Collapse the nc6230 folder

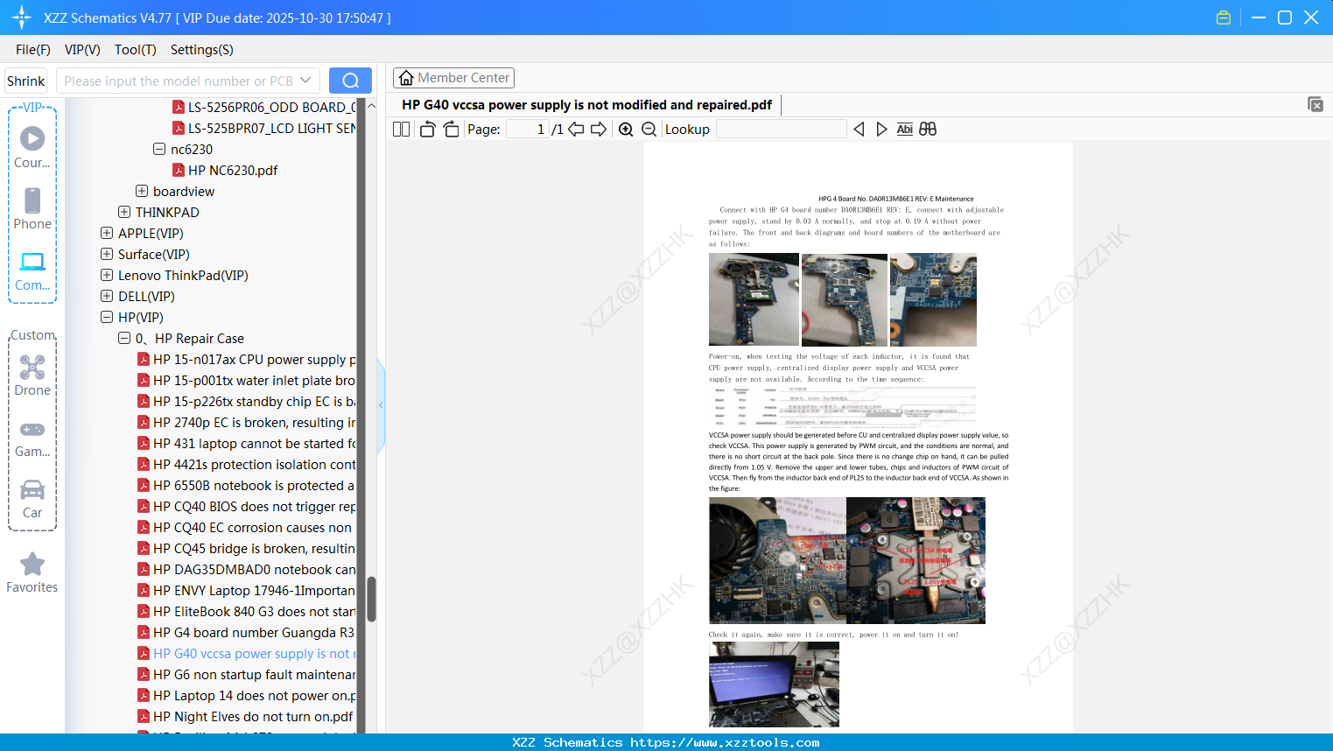(159, 149)
